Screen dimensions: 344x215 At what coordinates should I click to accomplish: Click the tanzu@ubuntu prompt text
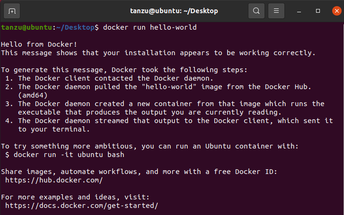[x=26, y=27]
